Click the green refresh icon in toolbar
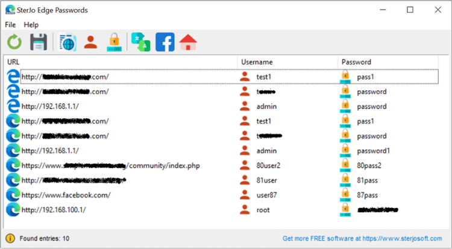Viewport: 452px width, 249px height. tap(14, 42)
